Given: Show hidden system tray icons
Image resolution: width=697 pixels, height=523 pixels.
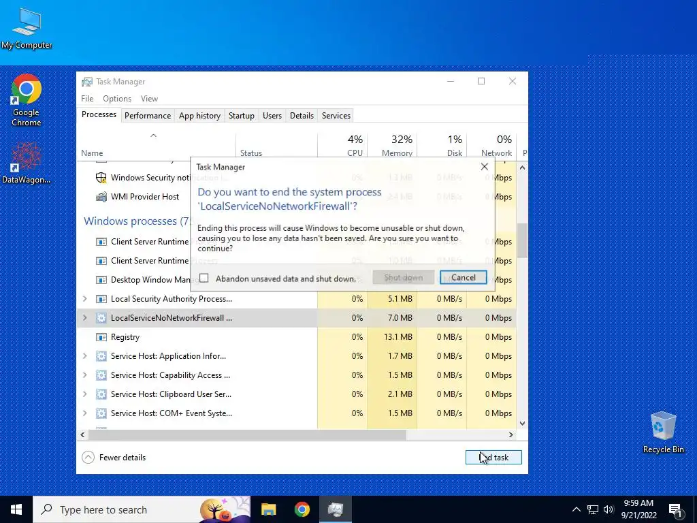Looking at the screenshot, I should click(576, 509).
